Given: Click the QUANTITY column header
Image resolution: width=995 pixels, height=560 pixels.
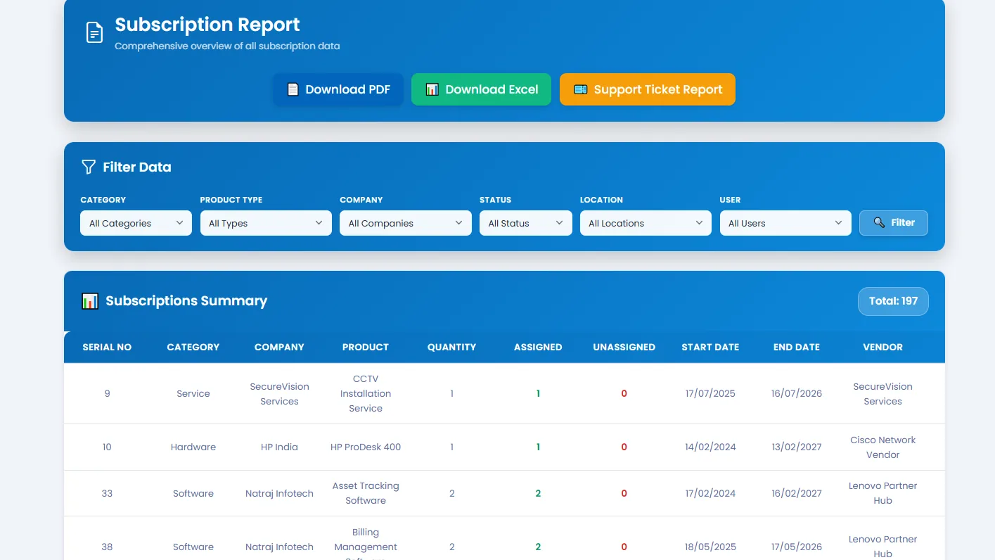Looking at the screenshot, I should pyautogui.click(x=451, y=347).
